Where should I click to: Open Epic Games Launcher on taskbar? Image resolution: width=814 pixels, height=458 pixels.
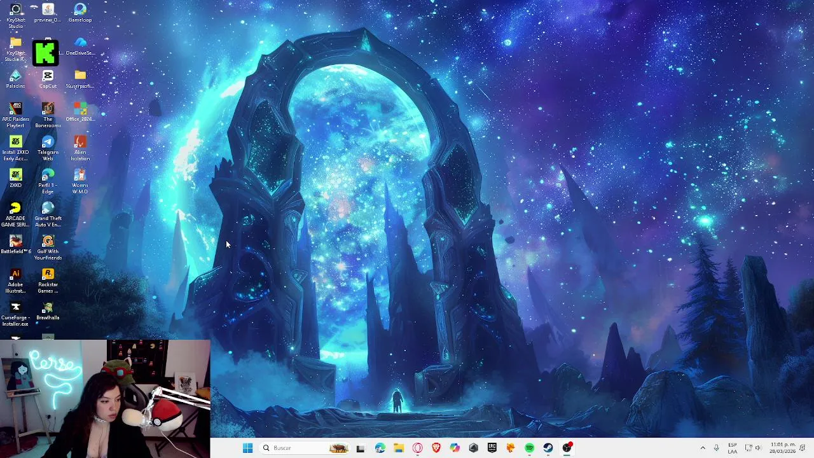point(492,448)
